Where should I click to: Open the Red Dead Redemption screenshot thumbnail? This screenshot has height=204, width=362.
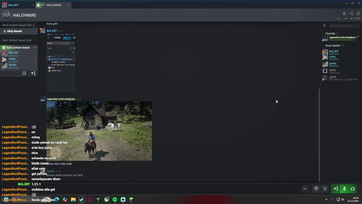[99, 131]
